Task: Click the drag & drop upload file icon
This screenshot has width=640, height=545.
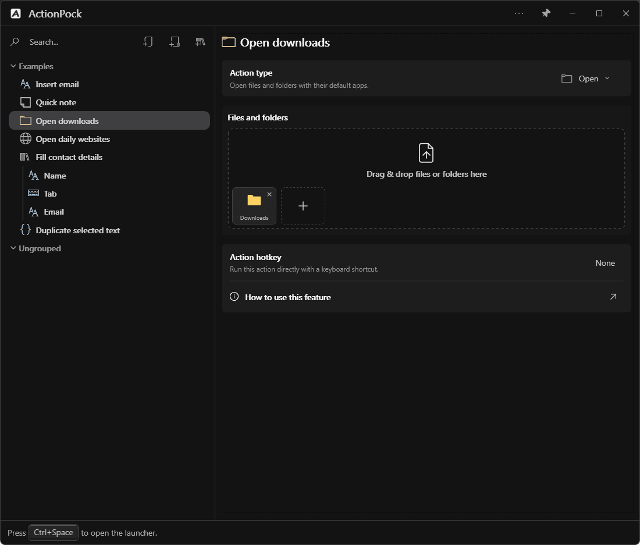Action: (426, 153)
